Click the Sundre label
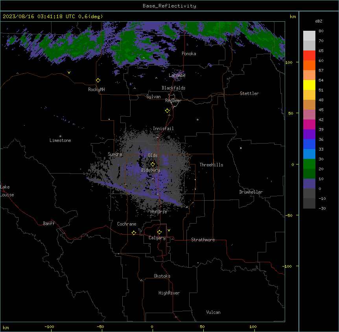Screen dimensions: 339x332 (x=115, y=154)
